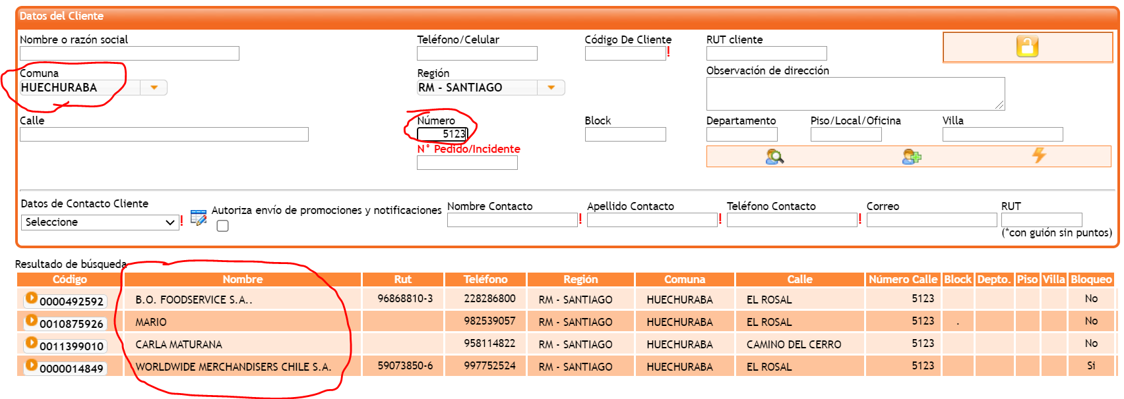The image size is (1124, 399).
Task: Click the Apellido Contacto input field
Action: point(652,220)
